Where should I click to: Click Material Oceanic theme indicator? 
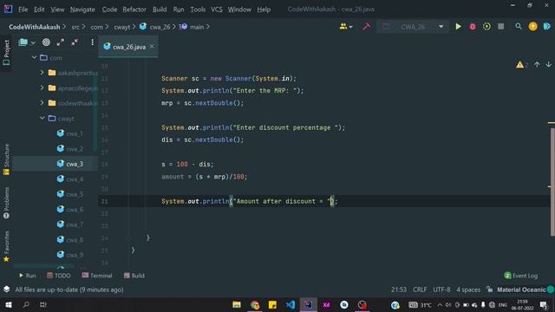pos(521,289)
